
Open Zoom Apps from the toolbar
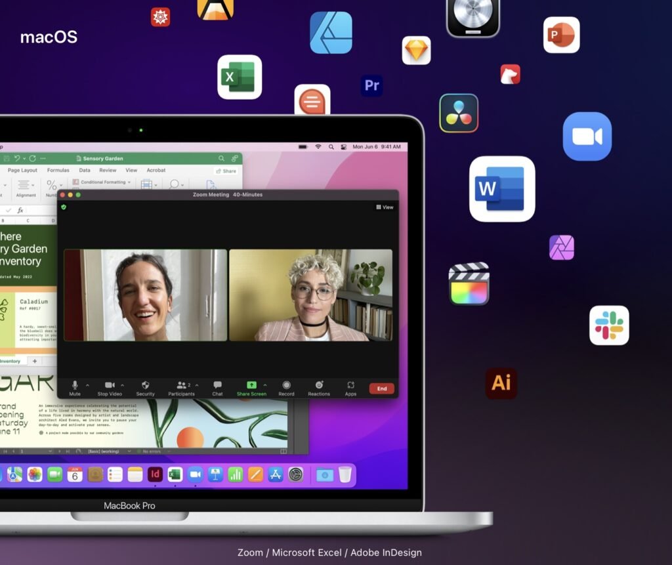[350, 388]
